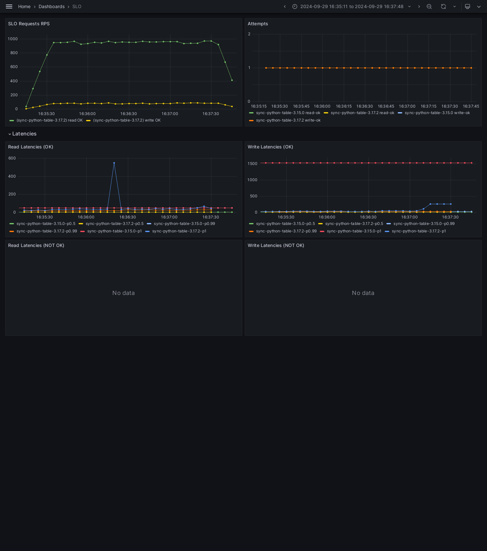Go to Home breadcrumb

tap(24, 6)
